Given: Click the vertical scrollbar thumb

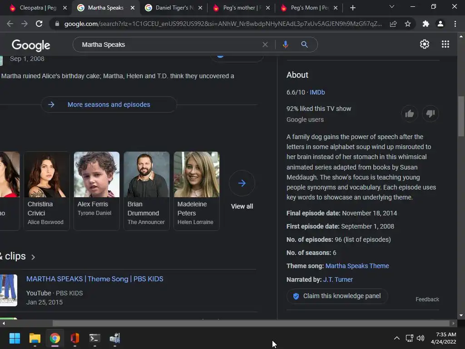Looking at the screenshot, I should coord(461,116).
